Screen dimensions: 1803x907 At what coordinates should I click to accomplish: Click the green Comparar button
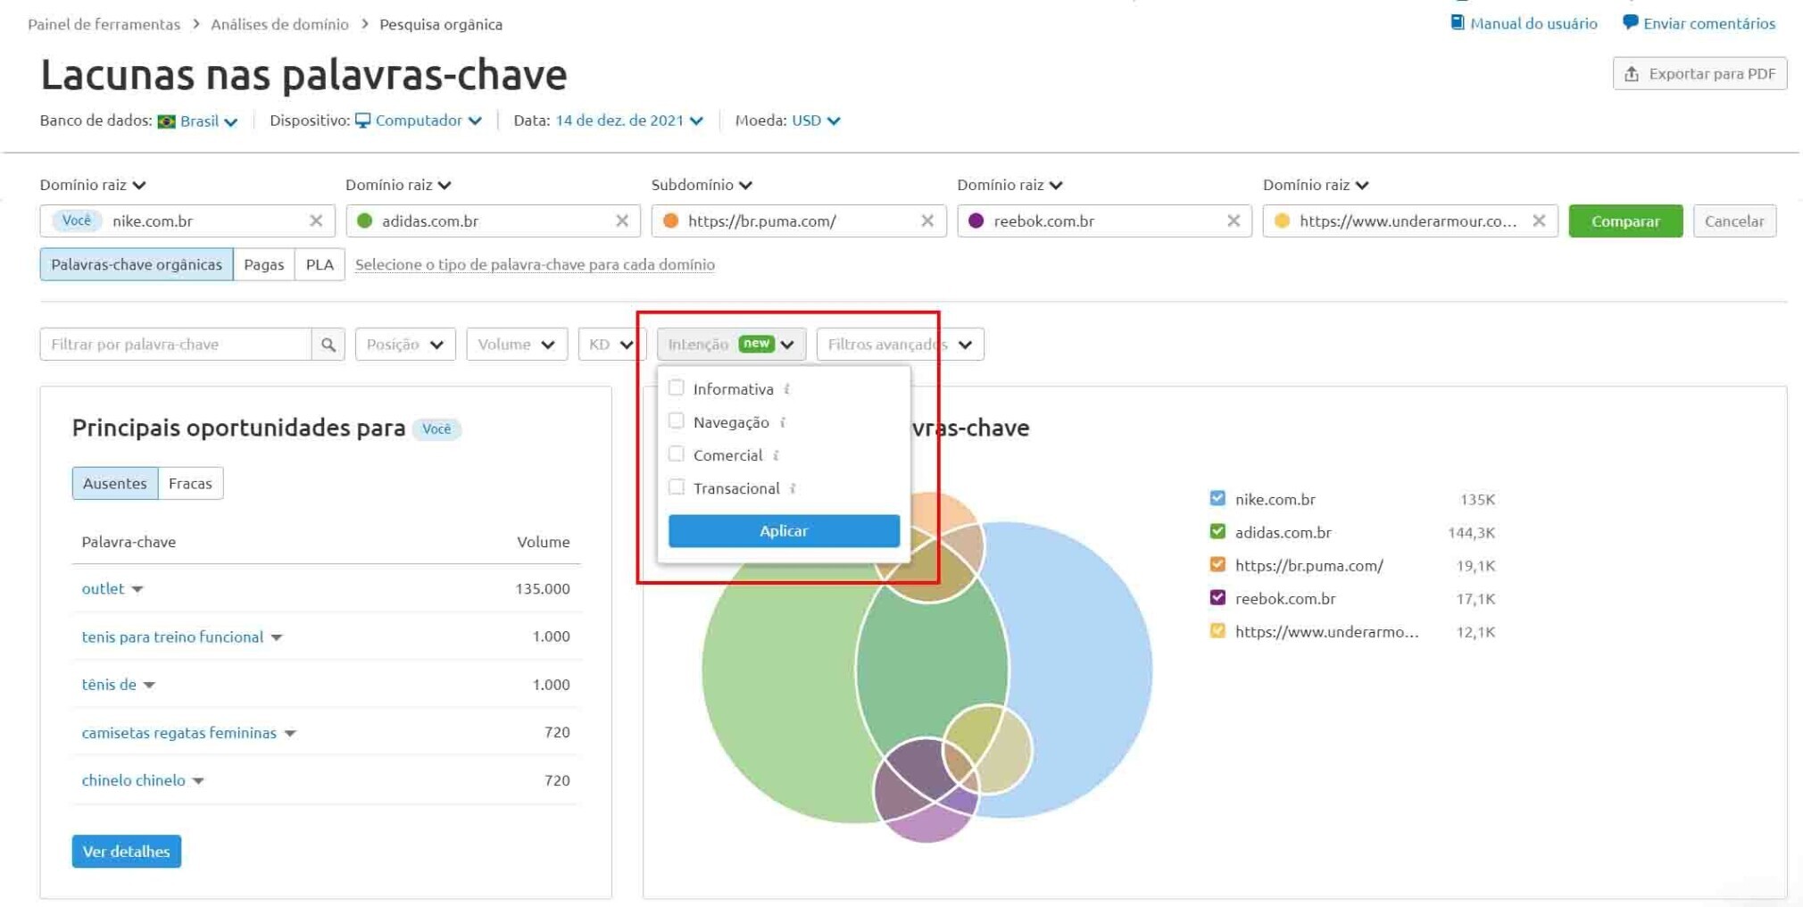click(x=1625, y=221)
